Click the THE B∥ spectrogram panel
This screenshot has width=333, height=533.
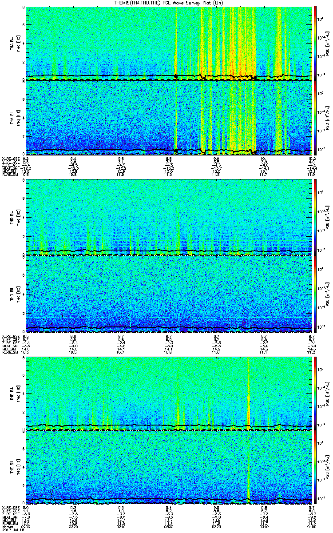pyautogui.click(x=169, y=467)
